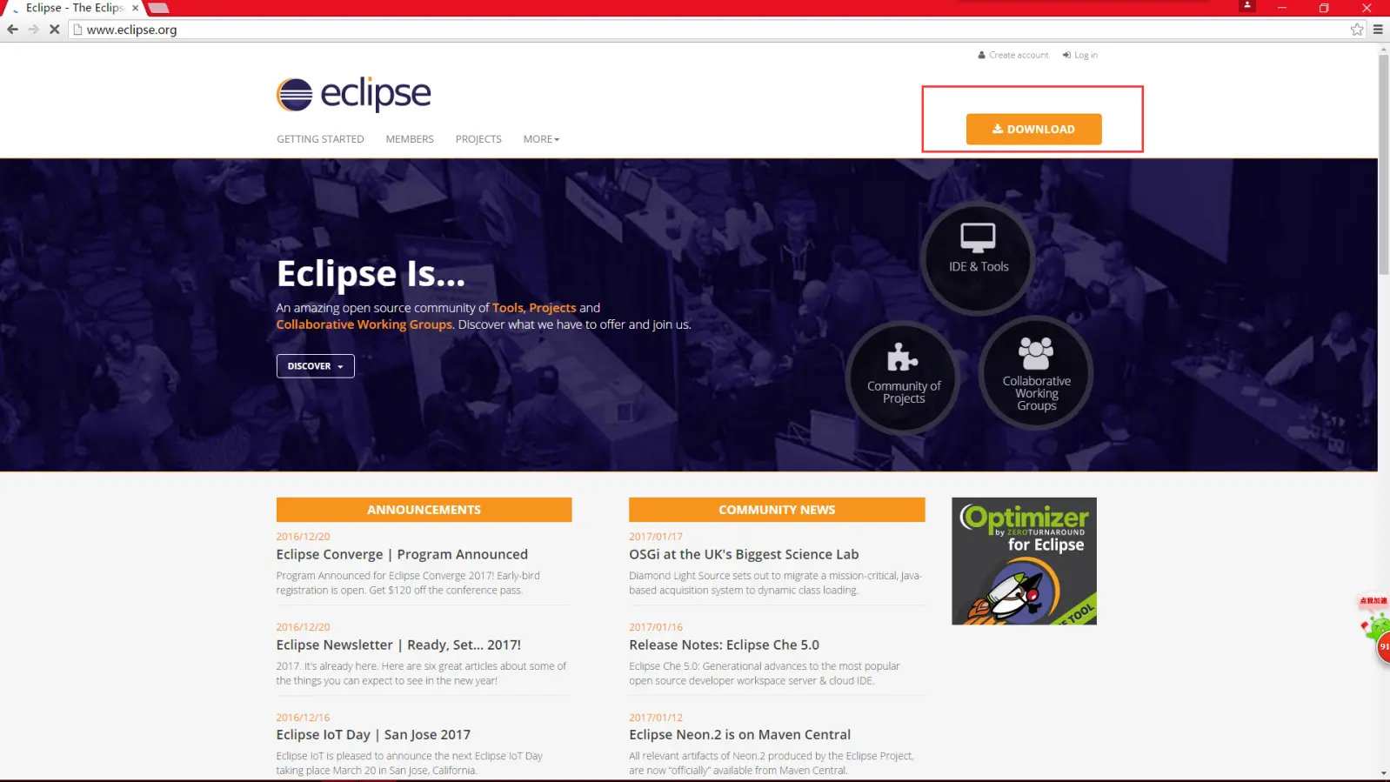This screenshot has width=1390, height=782.
Task: Open the IDE & Tools circle
Action: point(978,258)
